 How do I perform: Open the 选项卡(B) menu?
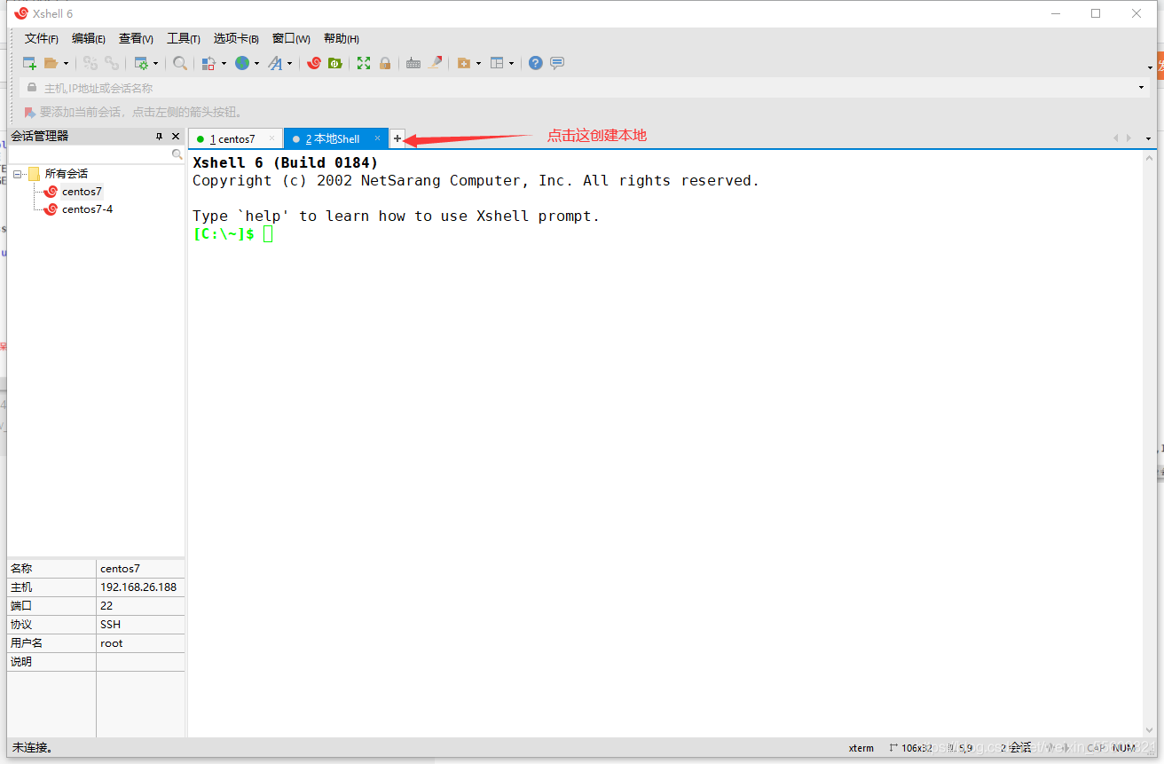coord(236,38)
